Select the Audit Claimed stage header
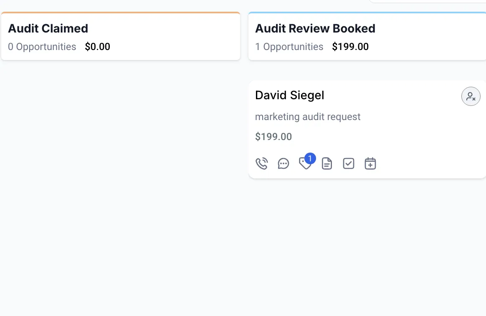The image size is (486, 316). (x=48, y=28)
